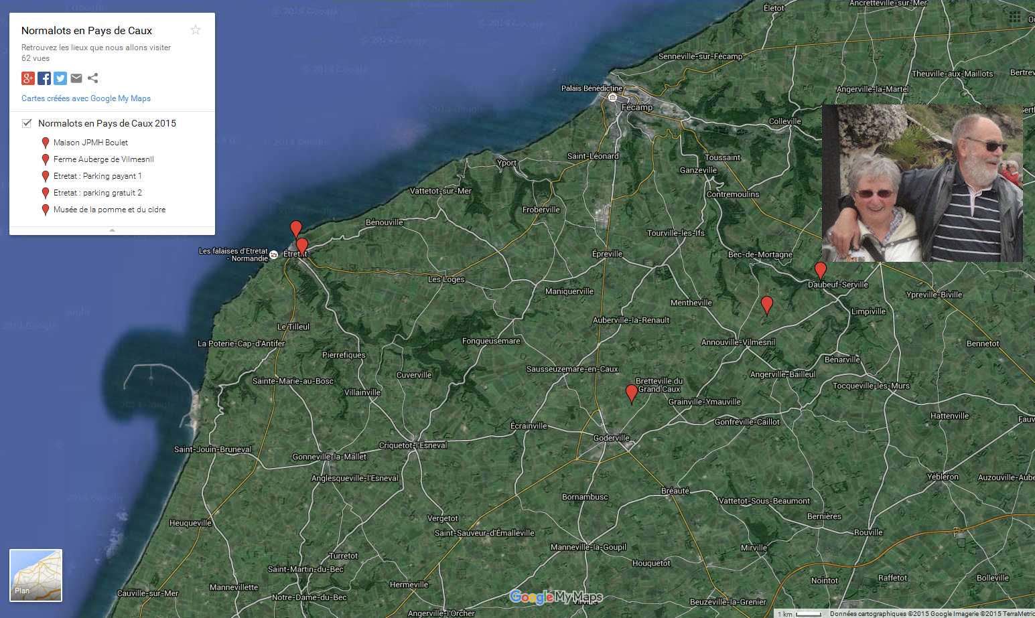Screen dimensions: 1035x618
Task: Share the map on Google+
Action: pyautogui.click(x=28, y=78)
